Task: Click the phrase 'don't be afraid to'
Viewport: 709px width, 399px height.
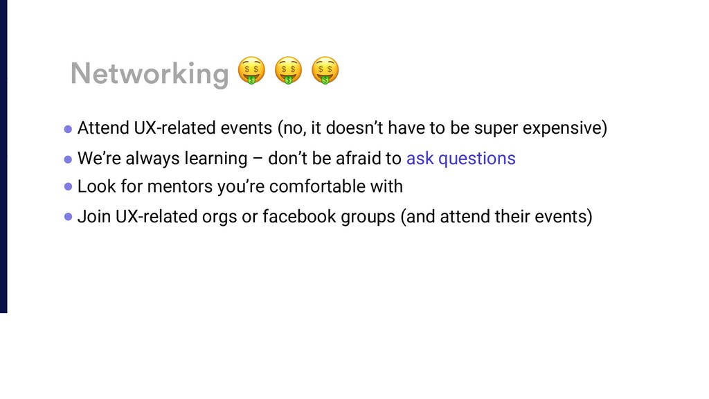Action: pos(334,159)
